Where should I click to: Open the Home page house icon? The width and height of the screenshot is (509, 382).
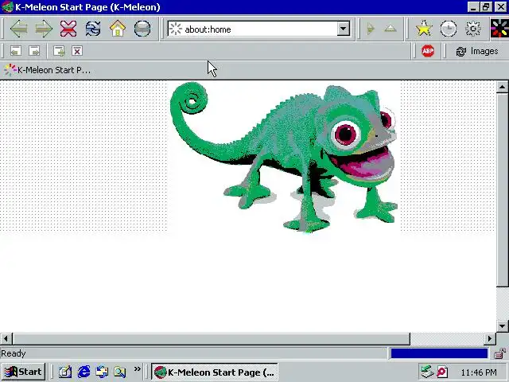tap(118, 29)
